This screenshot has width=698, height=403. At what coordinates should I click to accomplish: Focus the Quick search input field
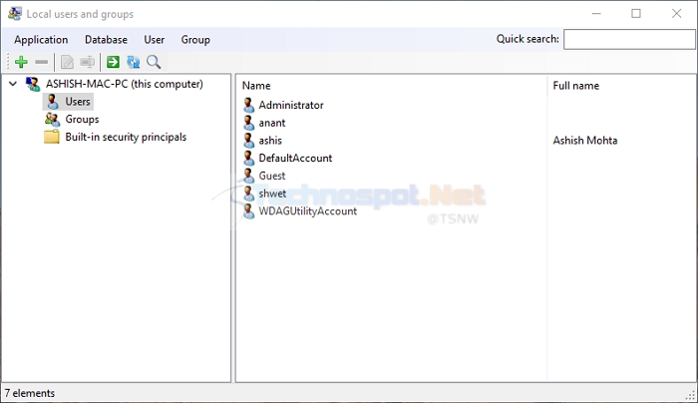point(629,39)
